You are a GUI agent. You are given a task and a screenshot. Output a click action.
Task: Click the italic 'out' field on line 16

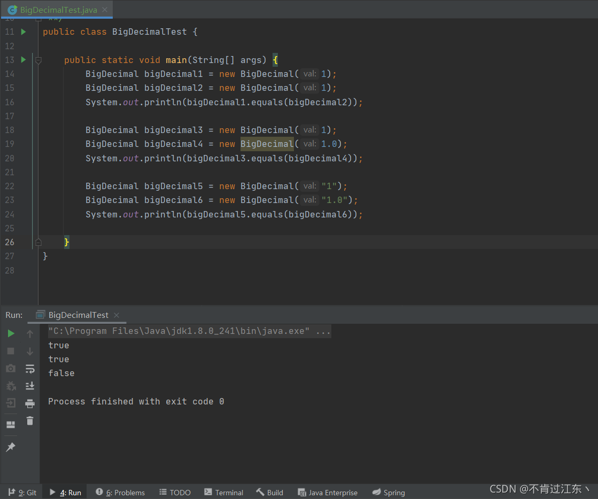131,102
